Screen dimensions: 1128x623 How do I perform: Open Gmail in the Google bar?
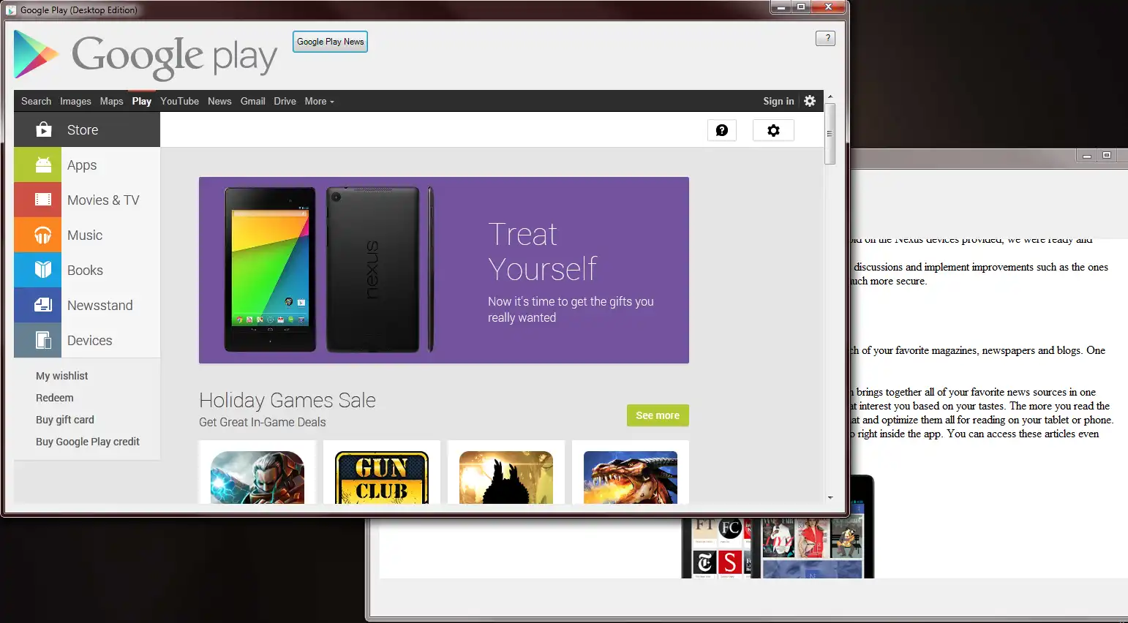pyautogui.click(x=252, y=101)
